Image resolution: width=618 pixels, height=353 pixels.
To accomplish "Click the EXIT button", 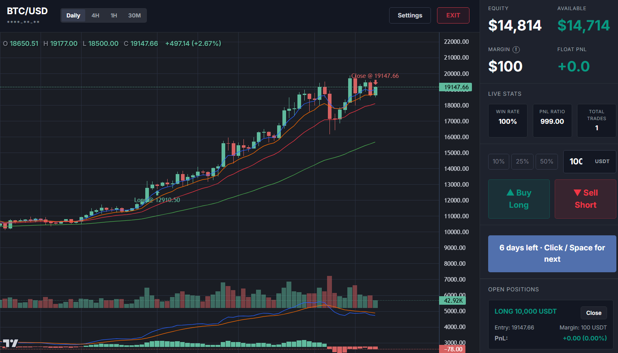I will (453, 15).
